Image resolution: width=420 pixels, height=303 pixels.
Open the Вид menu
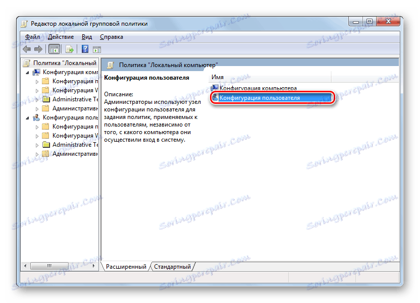click(87, 37)
